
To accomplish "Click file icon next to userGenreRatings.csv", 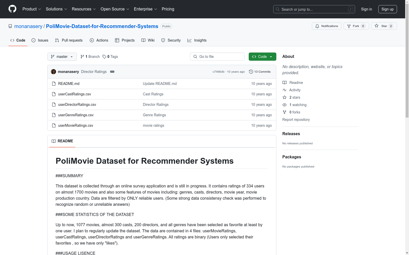I will tap(54, 115).
